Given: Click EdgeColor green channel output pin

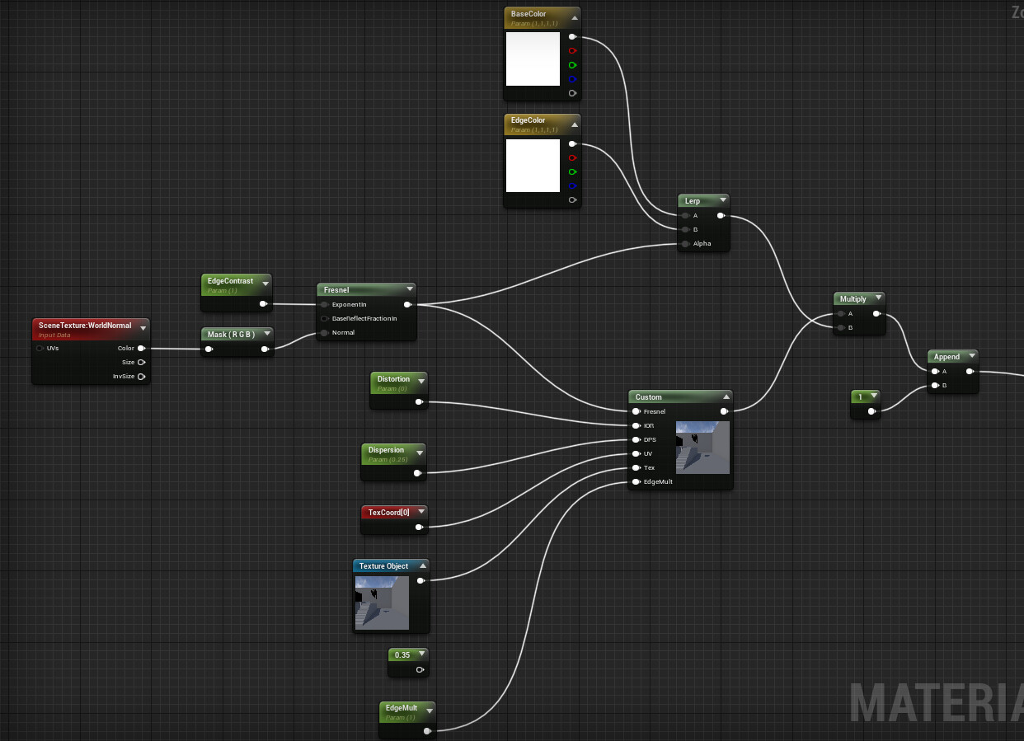Looking at the screenshot, I should 573,172.
